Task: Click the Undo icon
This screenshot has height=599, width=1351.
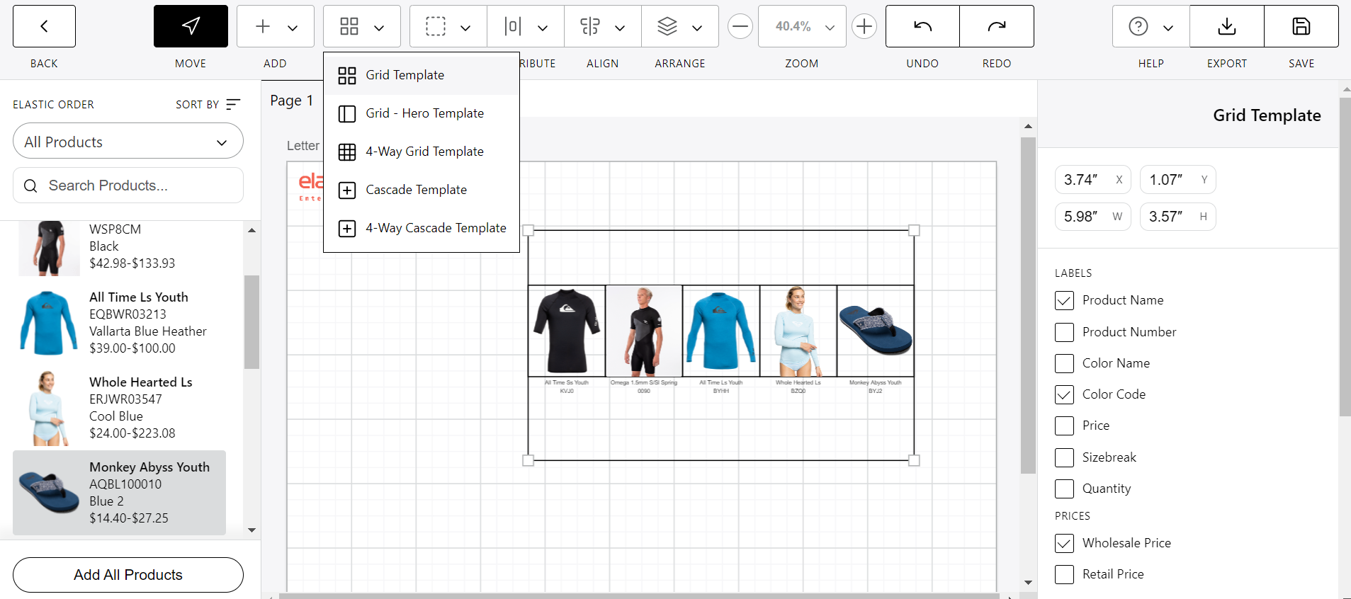Action: coord(922,27)
